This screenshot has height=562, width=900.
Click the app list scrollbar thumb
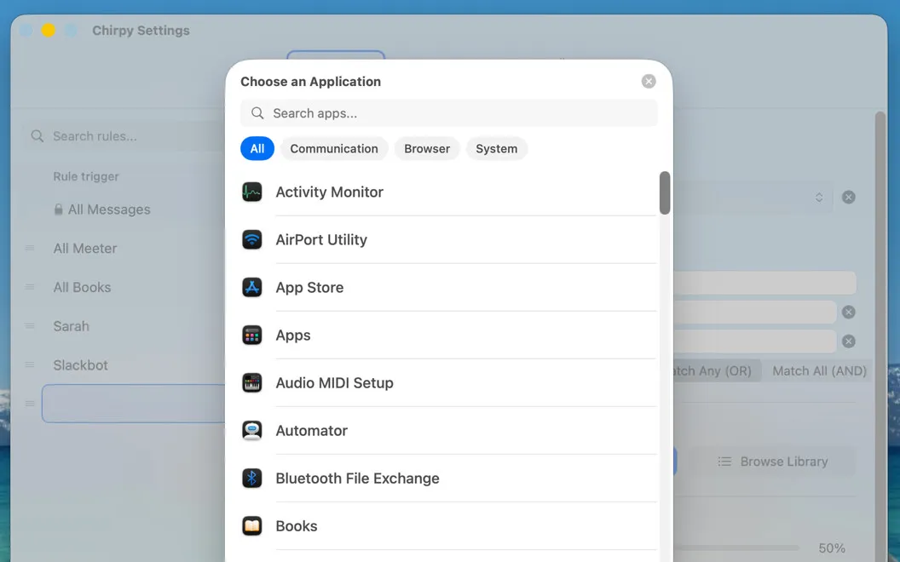pos(665,192)
